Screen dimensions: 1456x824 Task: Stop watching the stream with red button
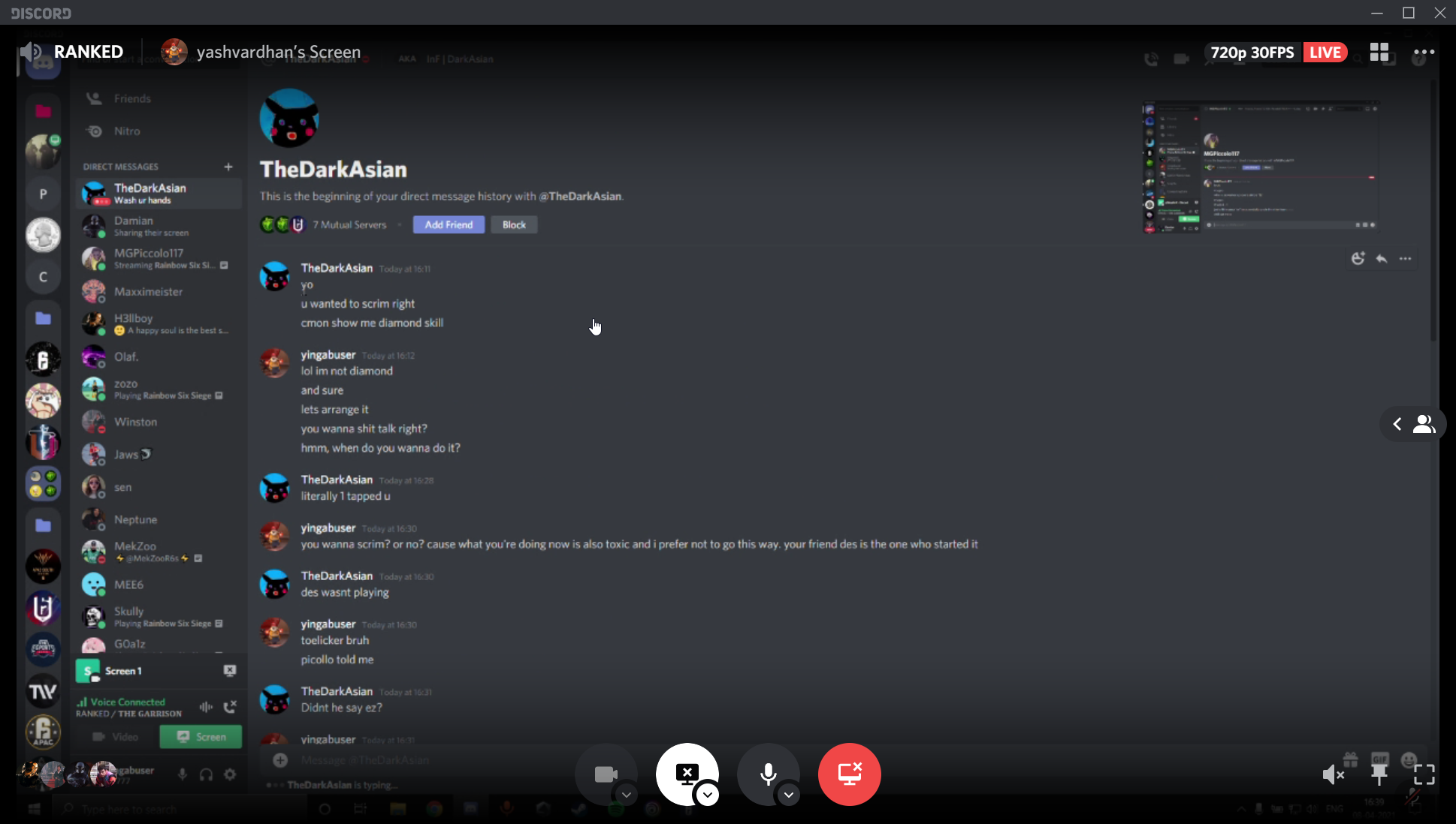coord(849,774)
